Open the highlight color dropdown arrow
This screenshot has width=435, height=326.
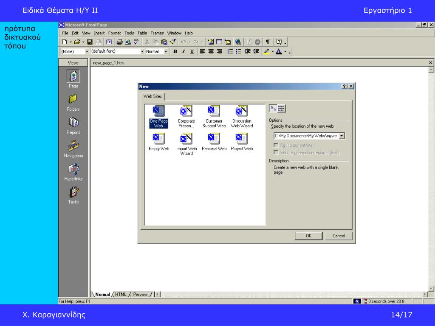(x=273, y=51)
